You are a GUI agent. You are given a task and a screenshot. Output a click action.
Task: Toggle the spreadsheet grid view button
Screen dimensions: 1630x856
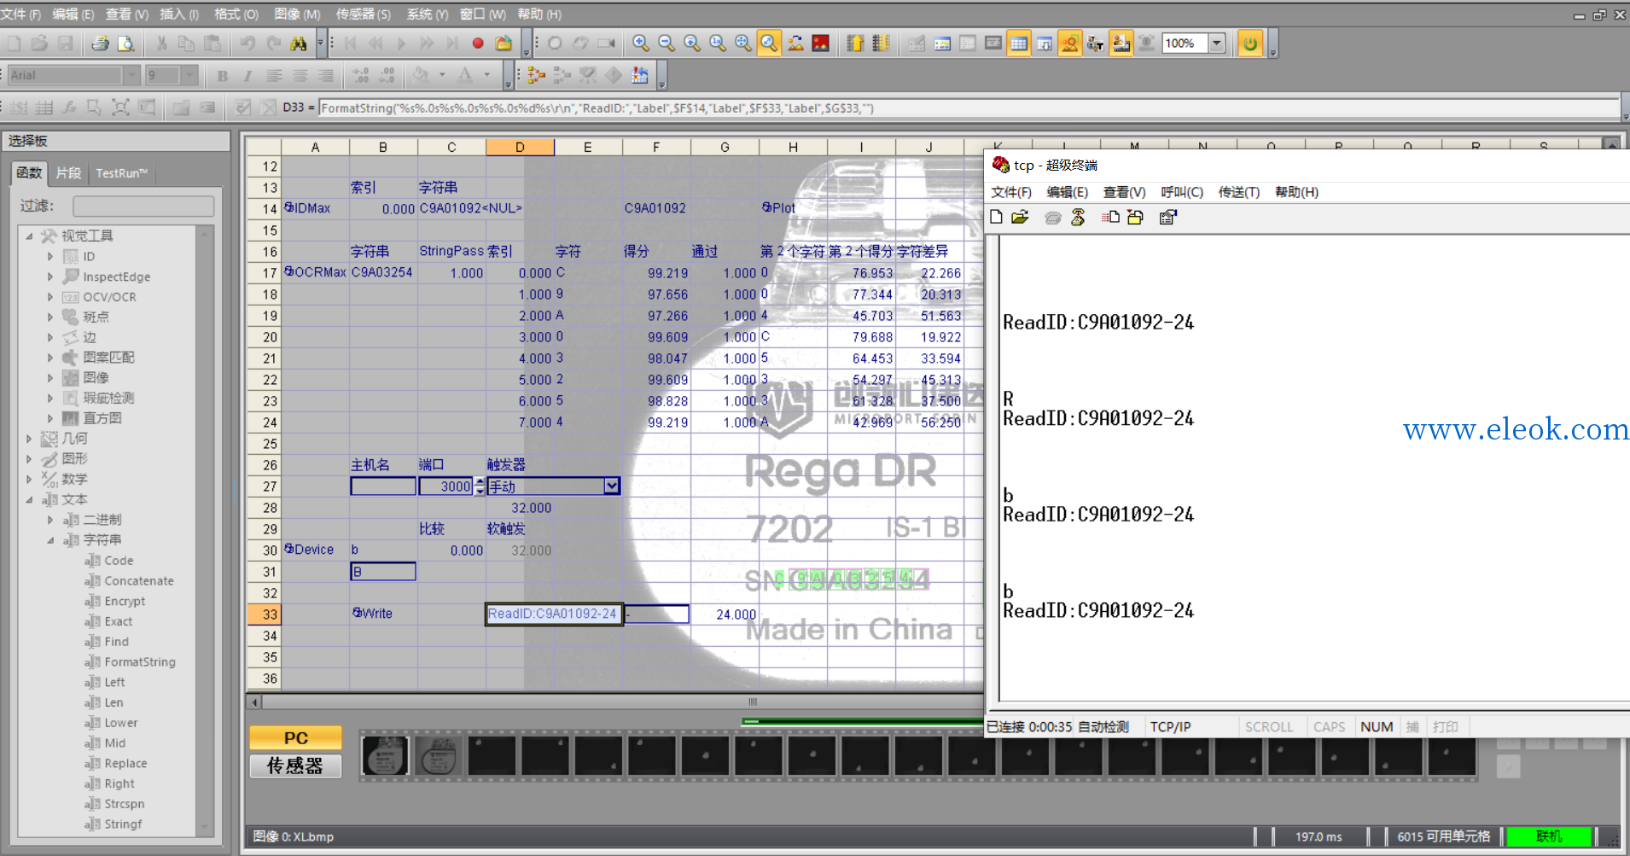coord(1019,44)
